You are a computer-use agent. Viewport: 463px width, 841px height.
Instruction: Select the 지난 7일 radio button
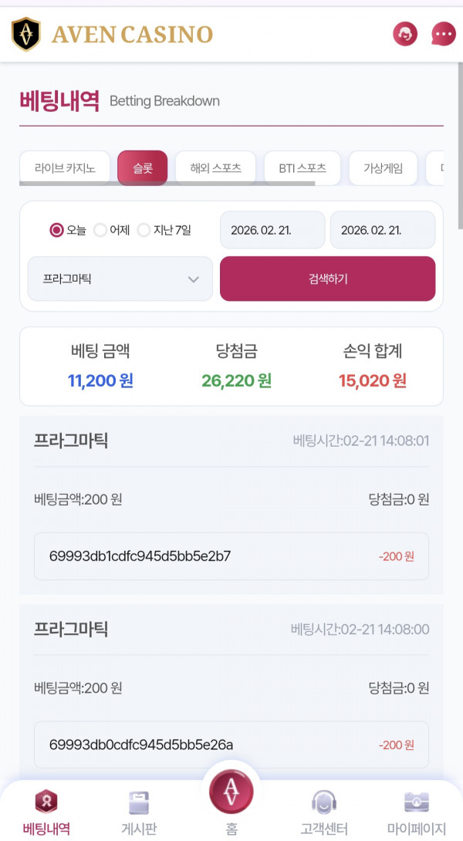click(144, 230)
